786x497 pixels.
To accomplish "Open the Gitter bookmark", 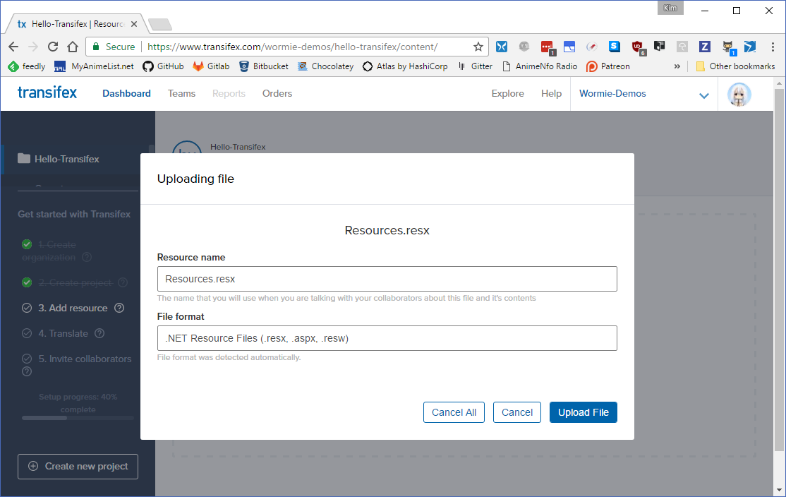I will pos(475,66).
